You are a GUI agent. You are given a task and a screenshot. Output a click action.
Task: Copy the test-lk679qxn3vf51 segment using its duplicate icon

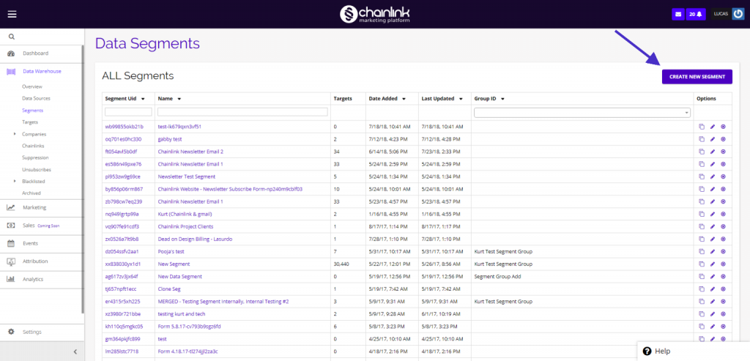point(702,127)
